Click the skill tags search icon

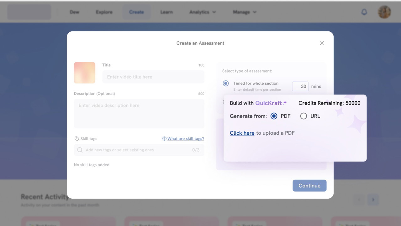coord(80,150)
